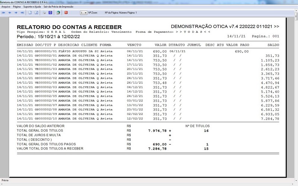Click the due date 26/11/21
Screen dimensions: 298x186
tap(135, 83)
